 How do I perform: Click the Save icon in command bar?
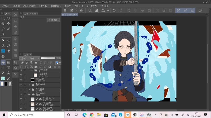coord(103,10)
